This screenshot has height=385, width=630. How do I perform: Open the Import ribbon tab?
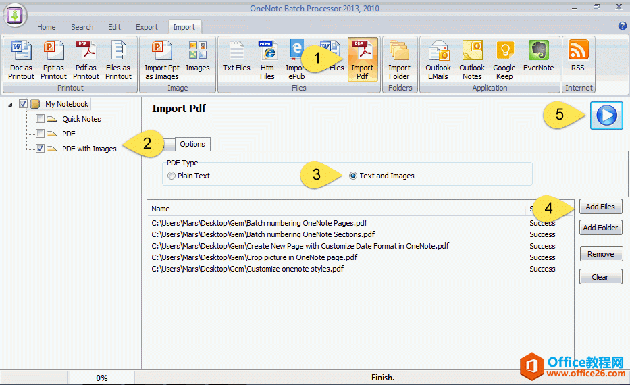point(184,27)
